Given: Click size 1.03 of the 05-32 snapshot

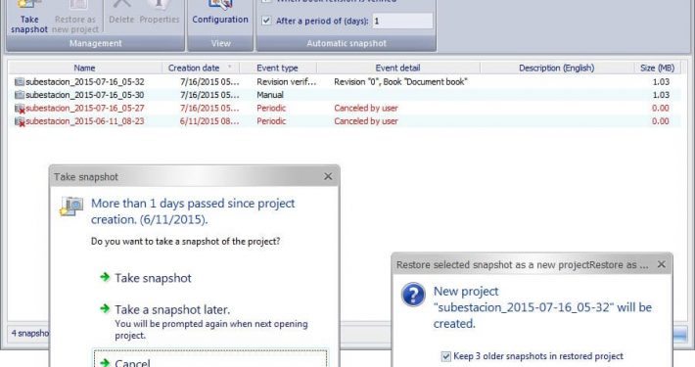Looking at the screenshot, I should coord(661,81).
